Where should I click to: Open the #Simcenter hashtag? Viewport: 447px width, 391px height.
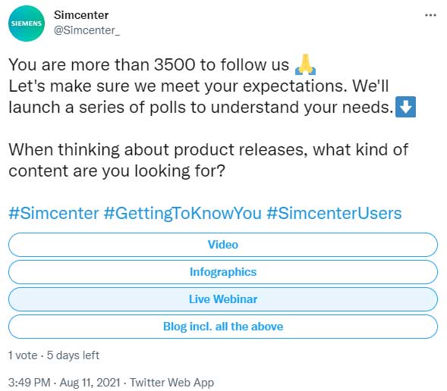54,213
